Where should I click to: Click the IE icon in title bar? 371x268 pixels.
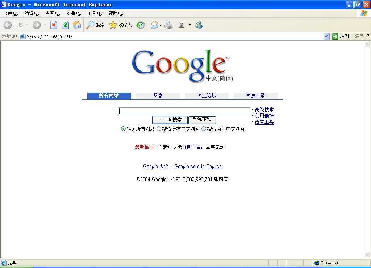(x=4, y=4)
